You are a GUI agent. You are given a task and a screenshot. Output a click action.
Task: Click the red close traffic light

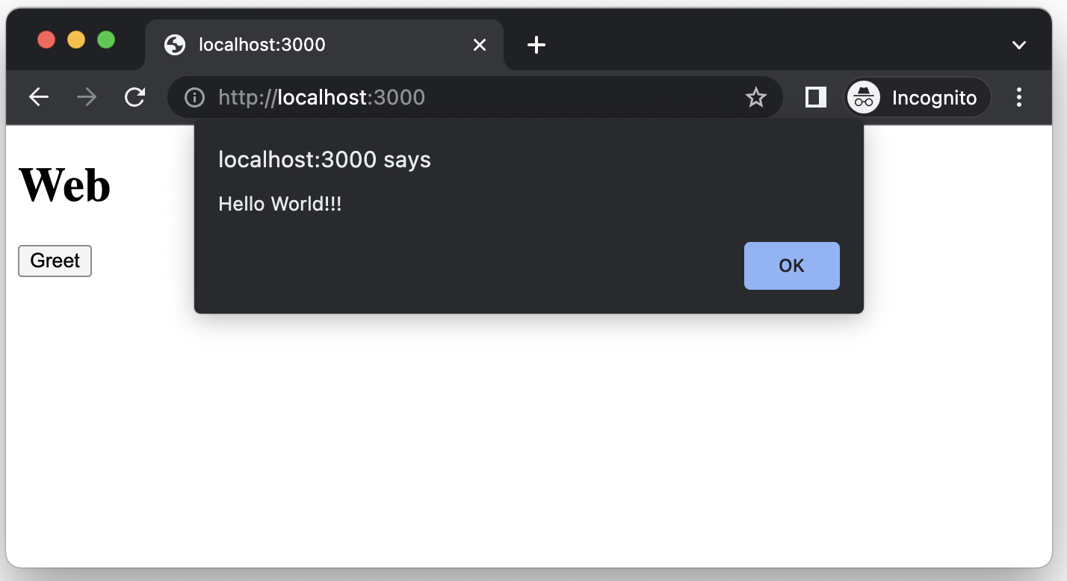tap(46, 40)
